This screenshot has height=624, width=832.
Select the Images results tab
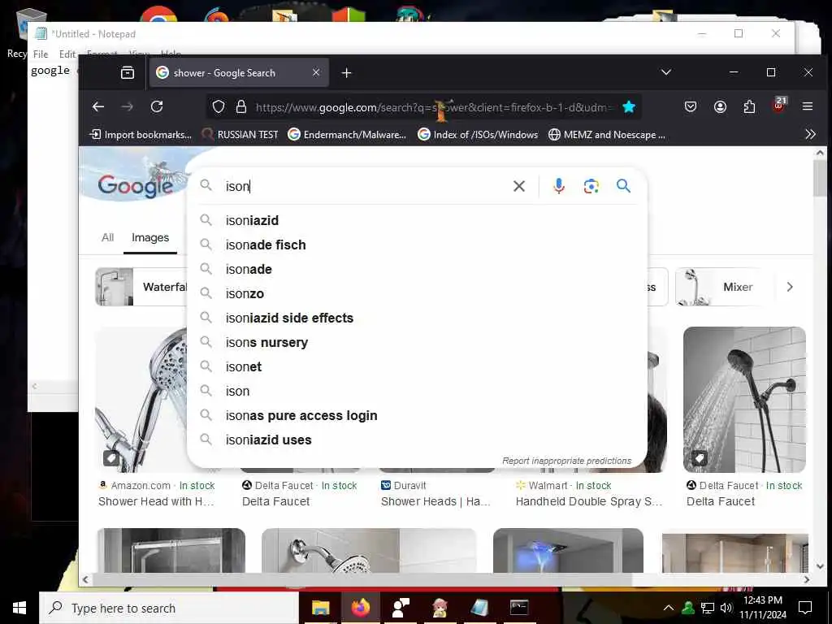150,237
